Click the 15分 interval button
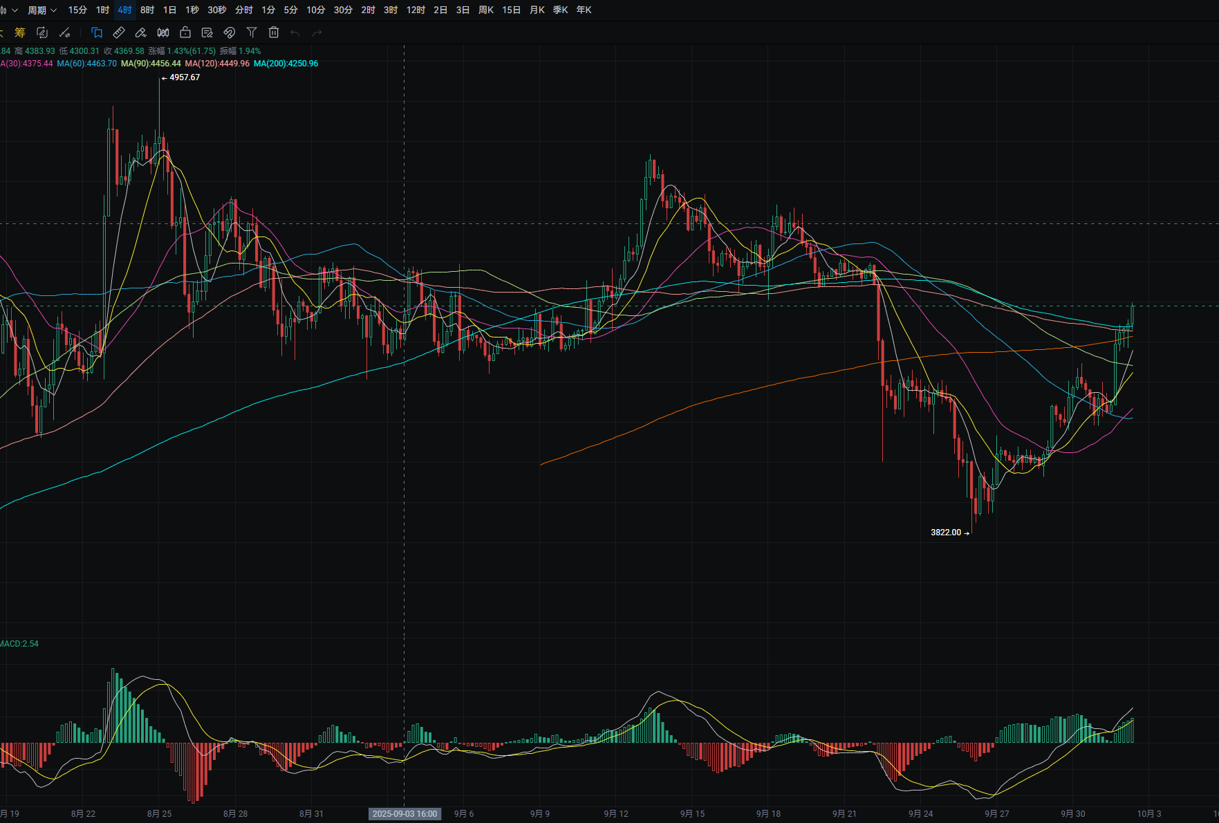The image size is (1219, 823). 77,10
